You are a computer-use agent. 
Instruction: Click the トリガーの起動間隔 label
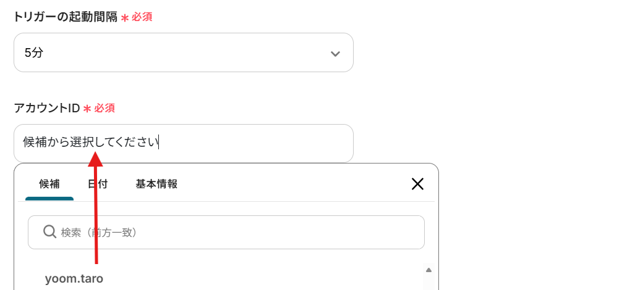pyautogui.click(x=65, y=17)
